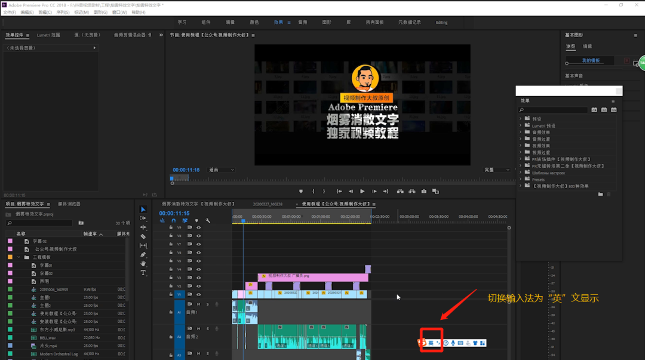The image size is (645, 360).
Task: Open the 适合 zoom level dropdown
Action: (222, 170)
